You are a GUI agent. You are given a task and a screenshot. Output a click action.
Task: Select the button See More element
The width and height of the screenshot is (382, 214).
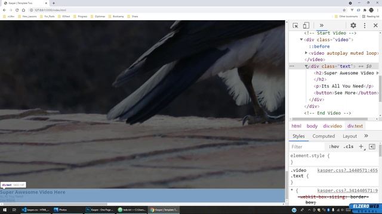pyautogui.click(x=346, y=93)
